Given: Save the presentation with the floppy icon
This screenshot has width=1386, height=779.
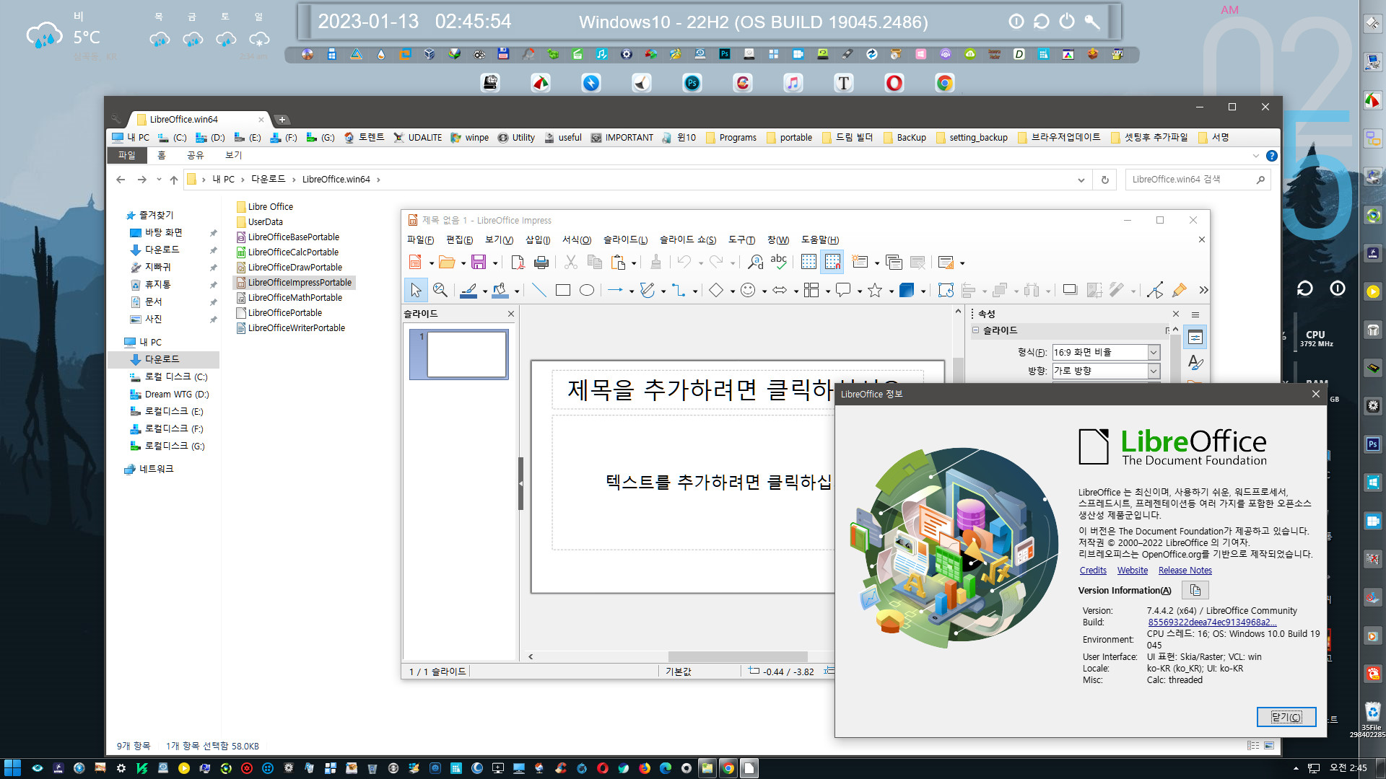Looking at the screenshot, I should 479,263.
